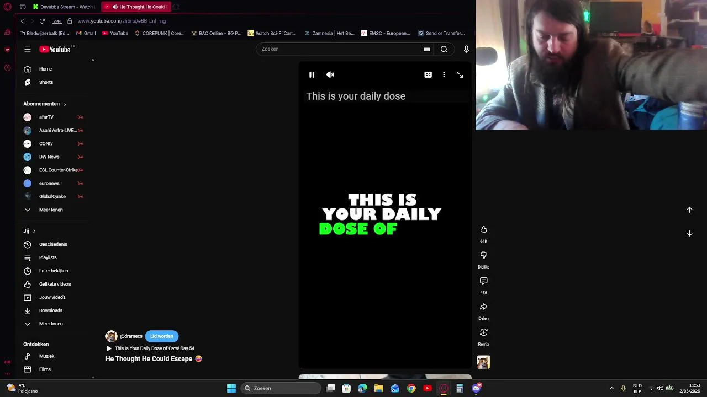Open the @dramecs channel name
Image resolution: width=707 pixels, height=397 pixels.
click(131, 336)
